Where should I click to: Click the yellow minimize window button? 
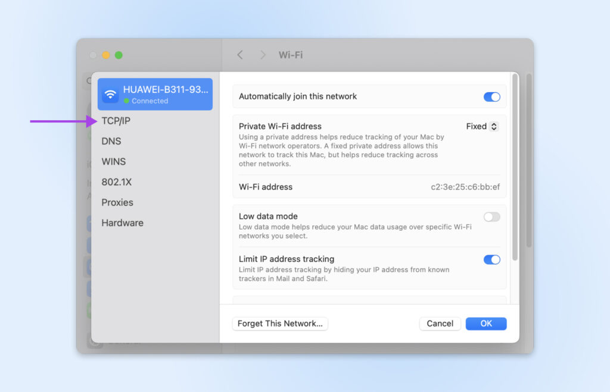coord(106,55)
